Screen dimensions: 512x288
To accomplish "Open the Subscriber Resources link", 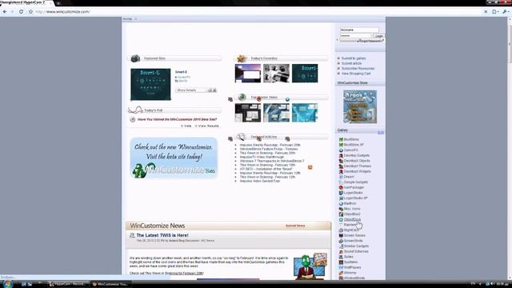I will (358, 69).
